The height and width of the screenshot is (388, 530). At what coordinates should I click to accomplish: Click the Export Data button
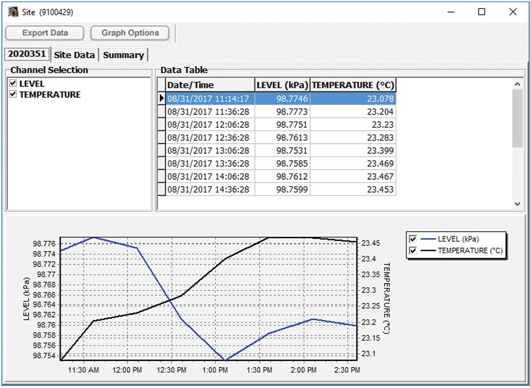point(44,33)
